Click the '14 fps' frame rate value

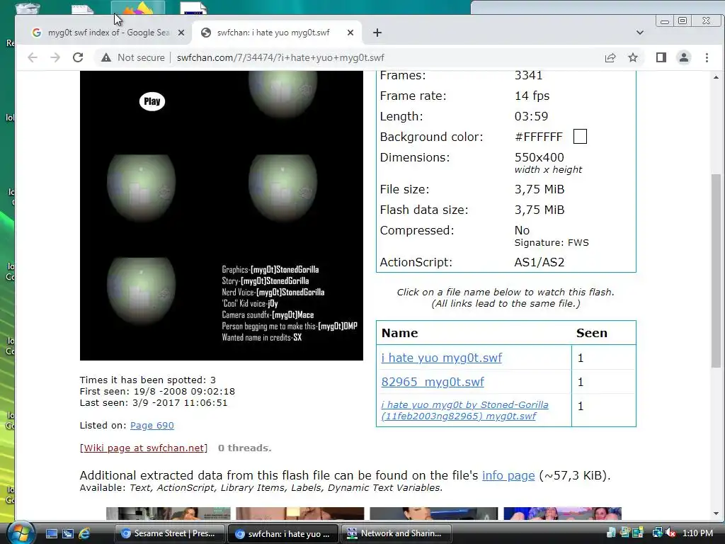532,96
